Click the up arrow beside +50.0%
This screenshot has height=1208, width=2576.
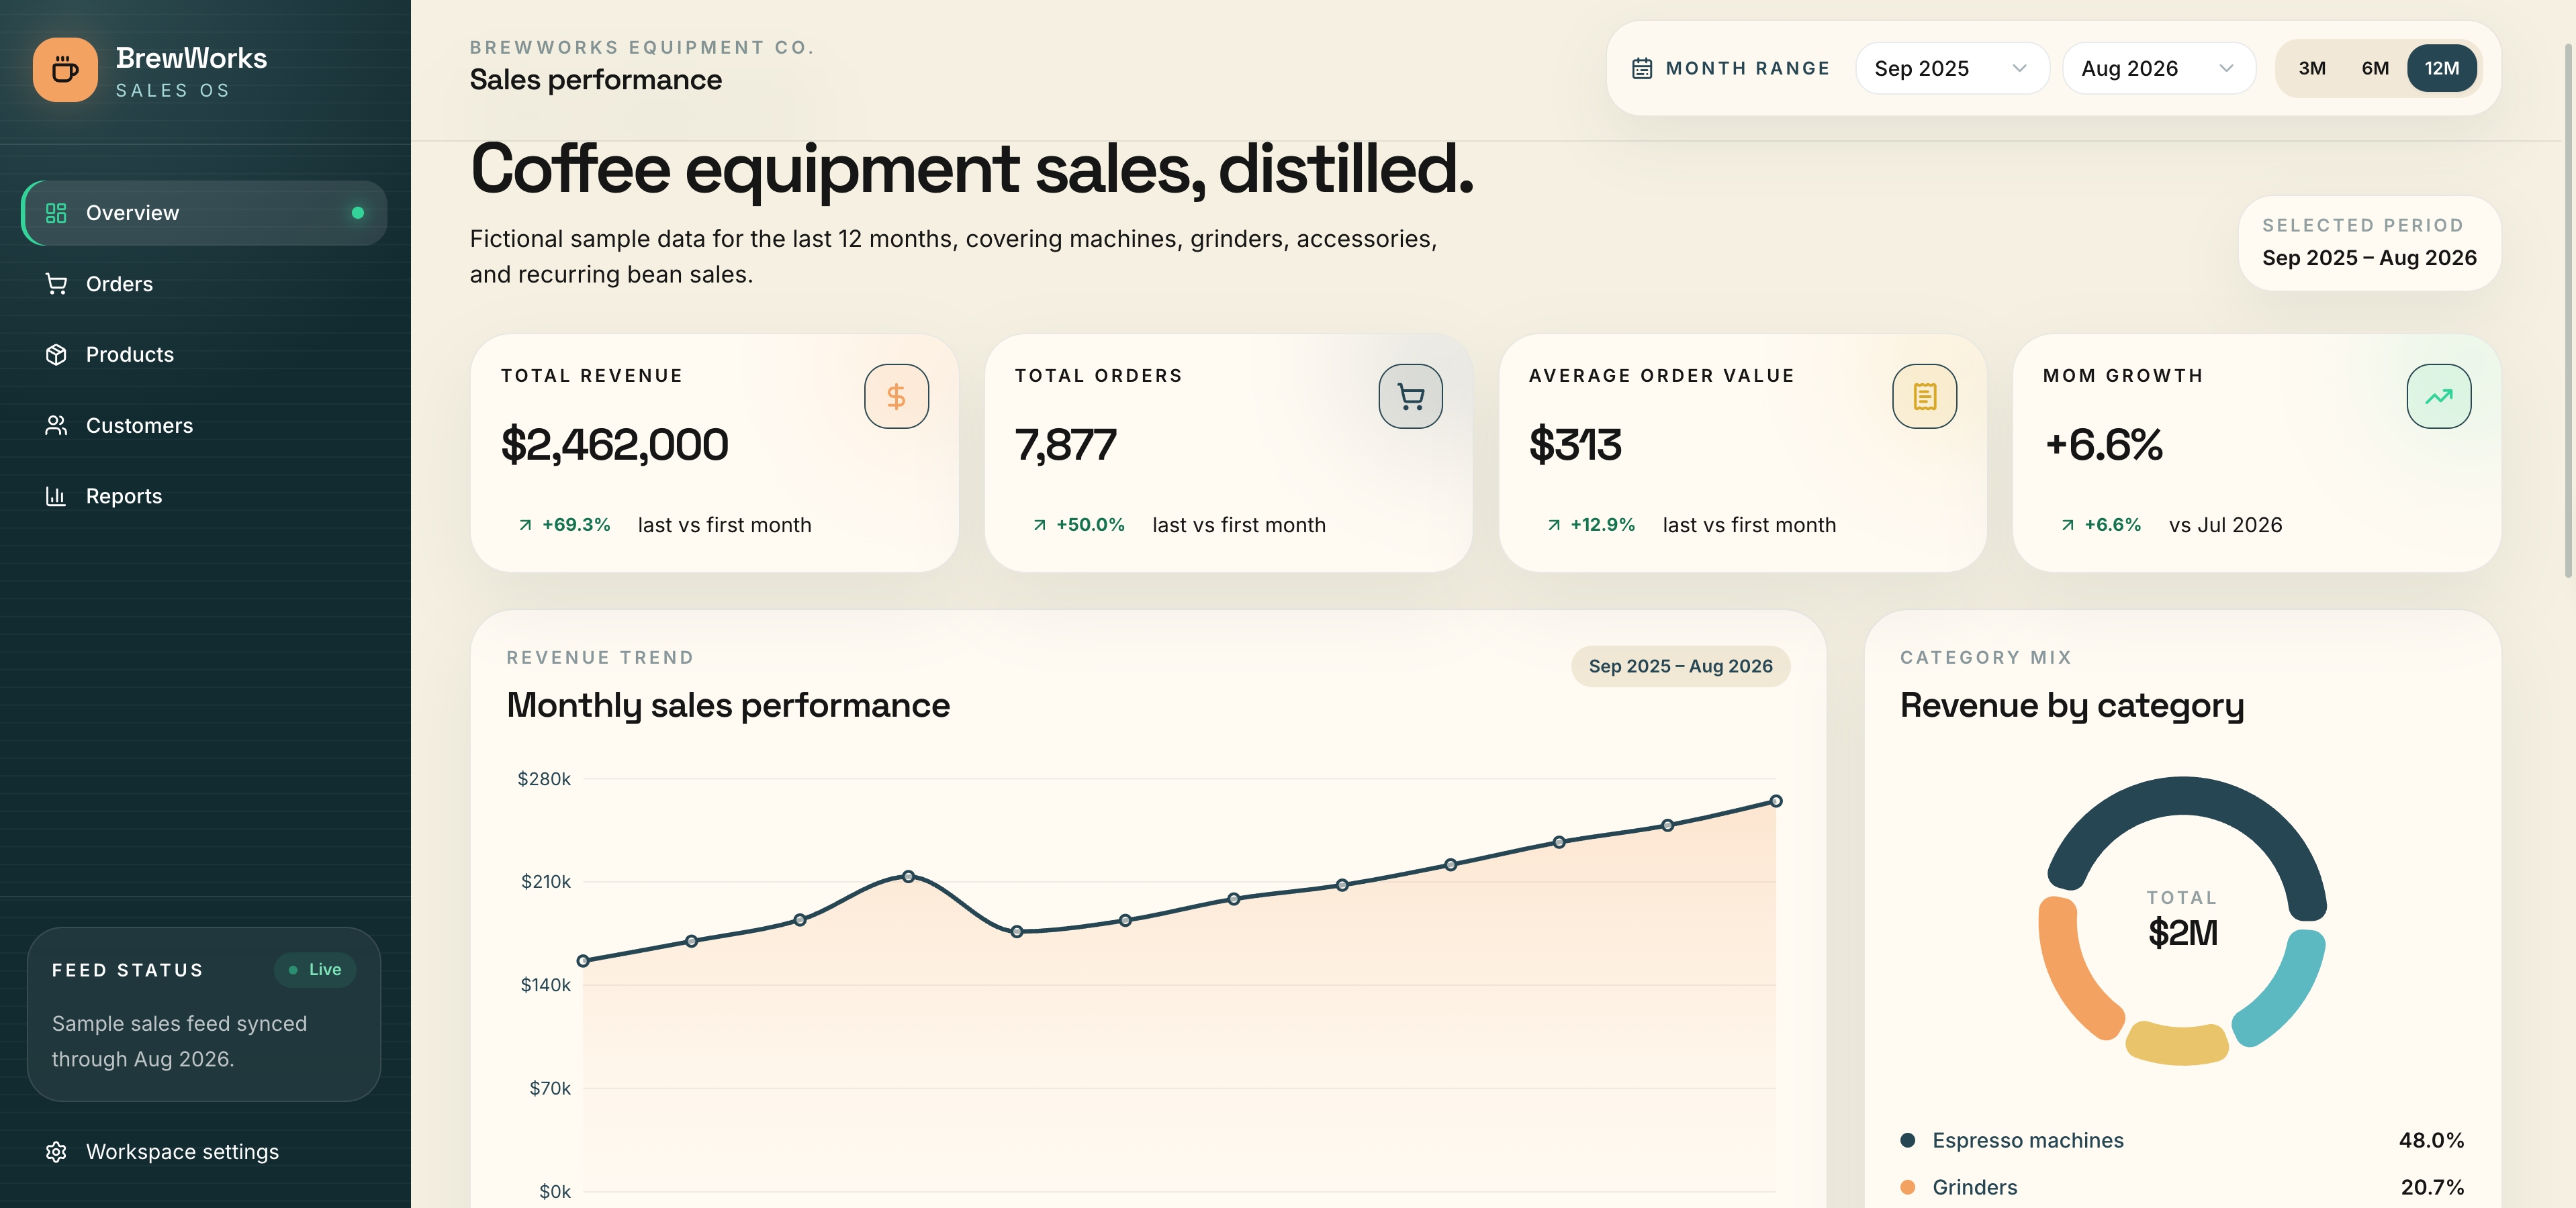pos(1039,525)
